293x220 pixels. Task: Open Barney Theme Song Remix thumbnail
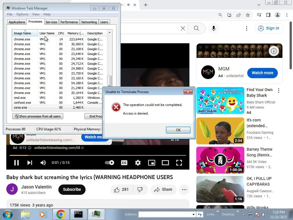click(220, 160)
